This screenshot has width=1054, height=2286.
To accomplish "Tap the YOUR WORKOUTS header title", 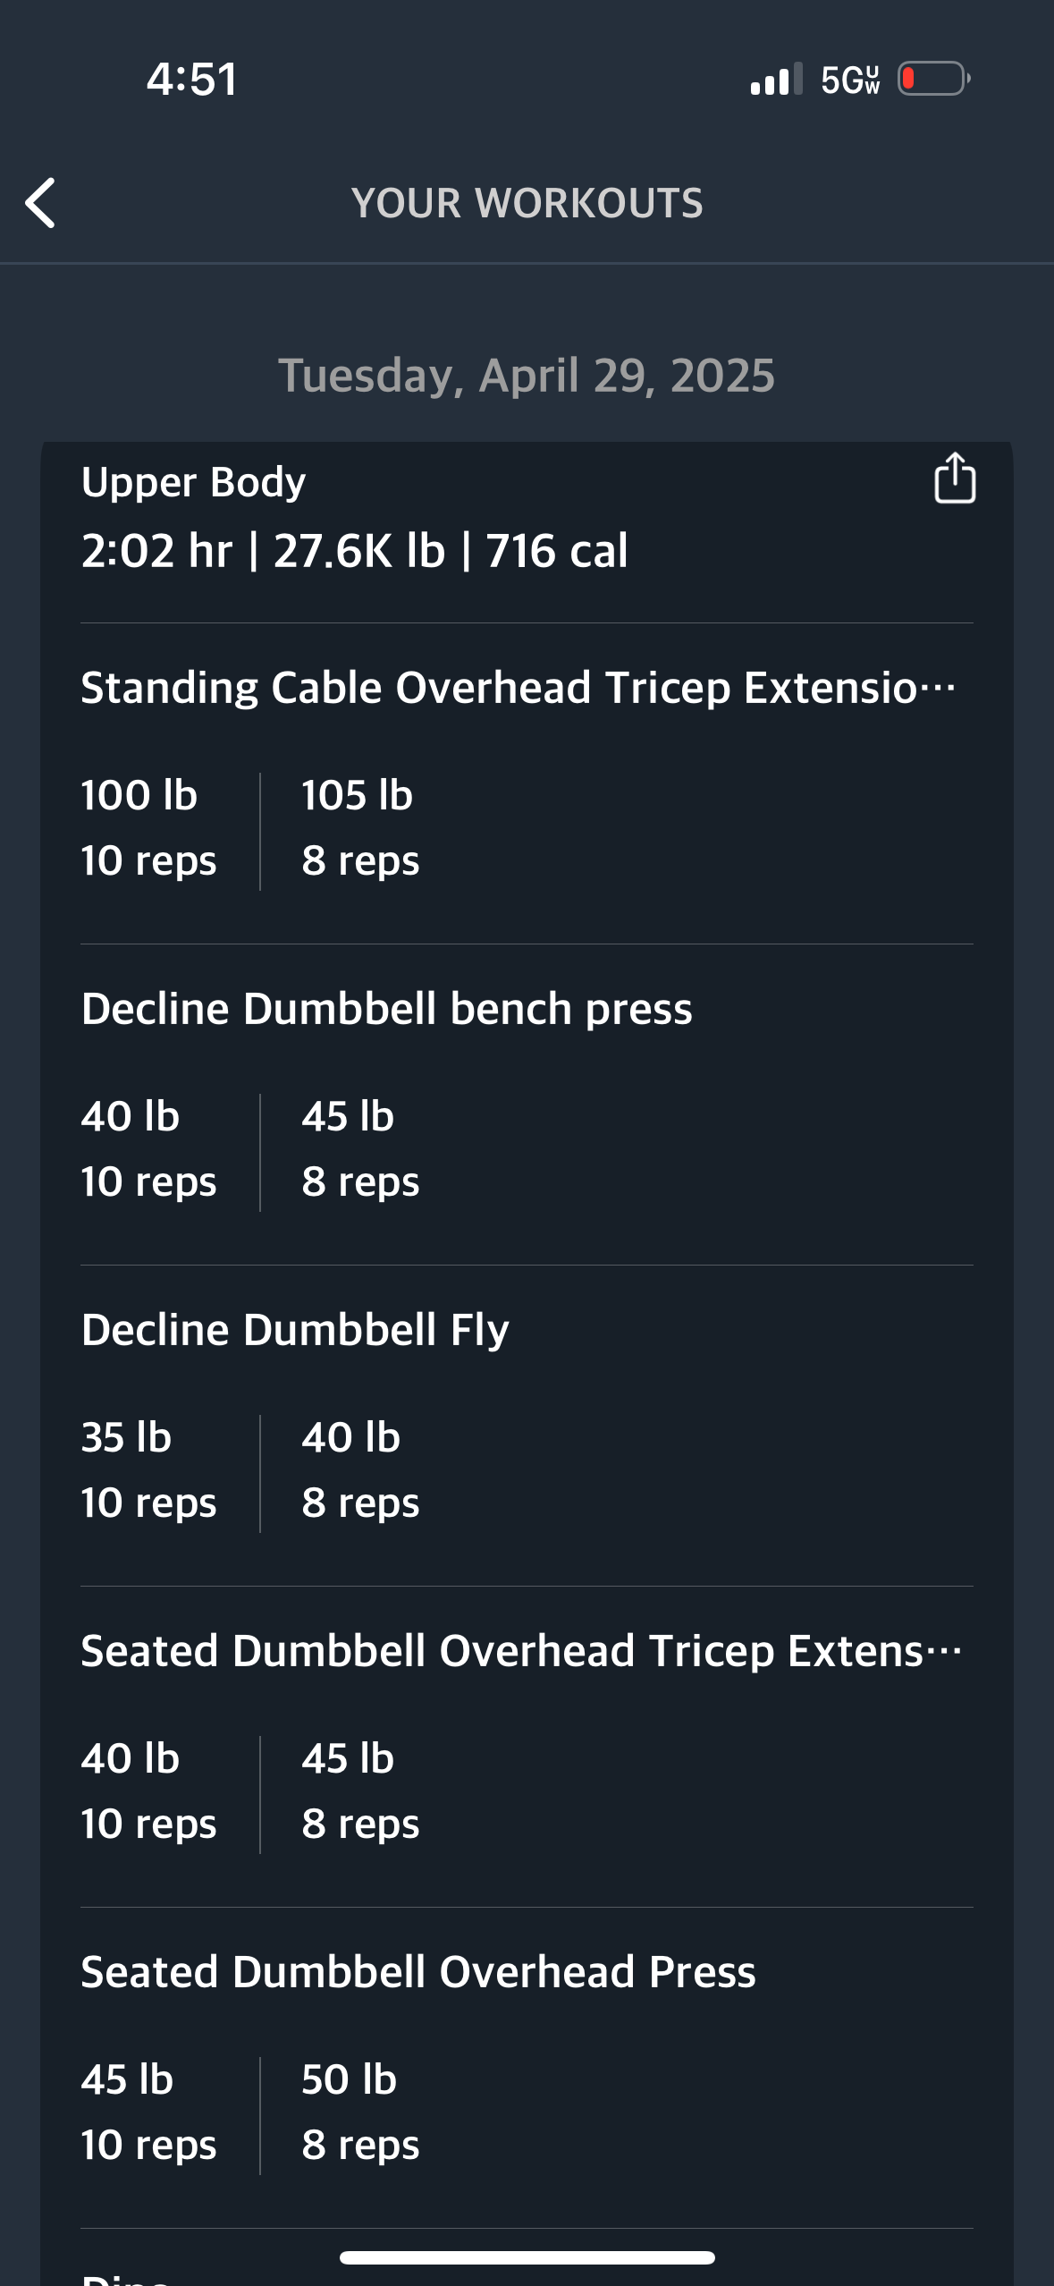I will 527,203.
